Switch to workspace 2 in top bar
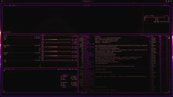This screenshot has width=173, height=97. tap(6, 1)
